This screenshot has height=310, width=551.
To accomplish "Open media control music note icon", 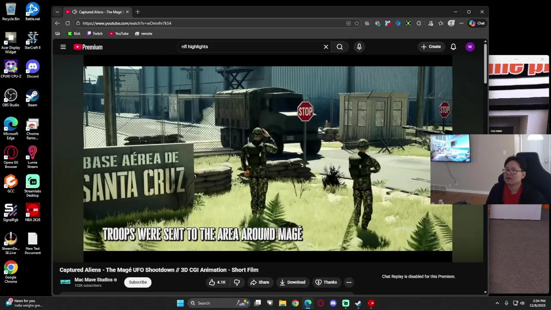I will [430, 23].
